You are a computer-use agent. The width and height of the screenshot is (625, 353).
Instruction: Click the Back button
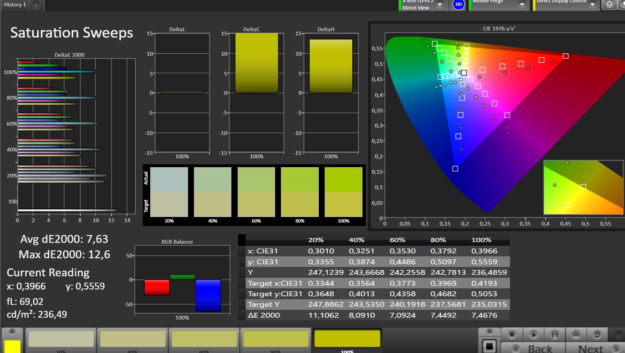[x=533, y=348]
